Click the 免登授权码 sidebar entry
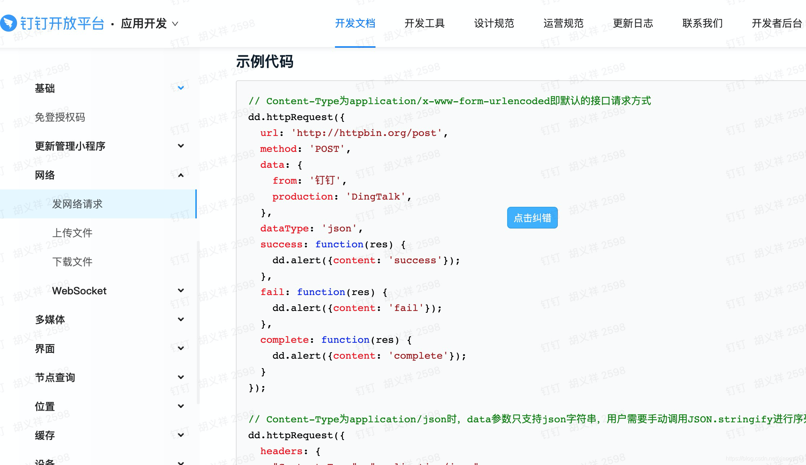The image size is (806, 465). click(60, 117)
